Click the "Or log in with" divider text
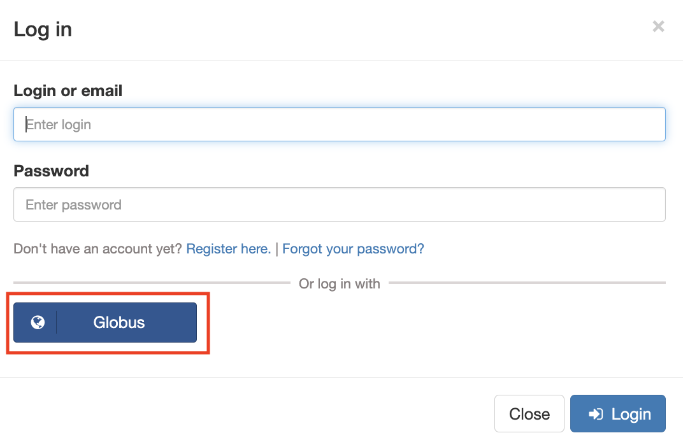 339,283
